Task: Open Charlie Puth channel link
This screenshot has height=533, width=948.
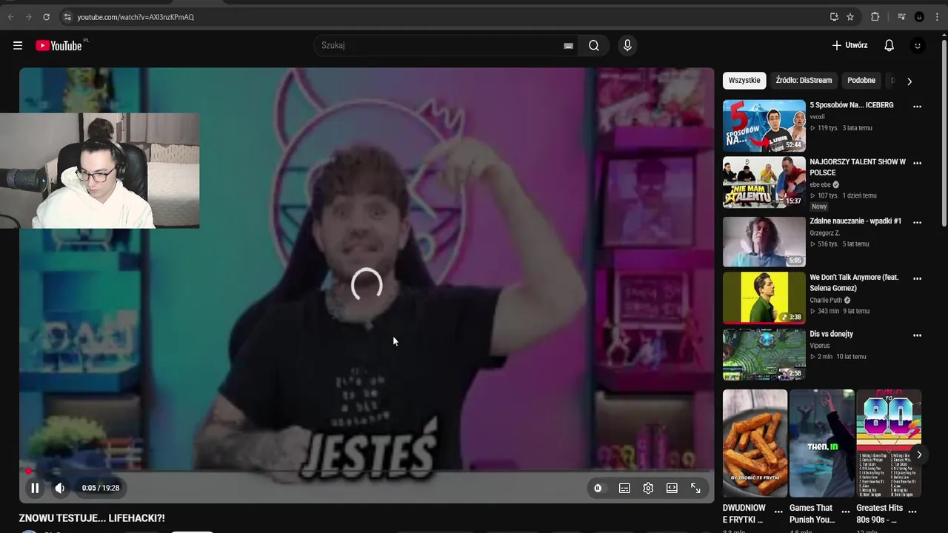Action: click(826, 301)
